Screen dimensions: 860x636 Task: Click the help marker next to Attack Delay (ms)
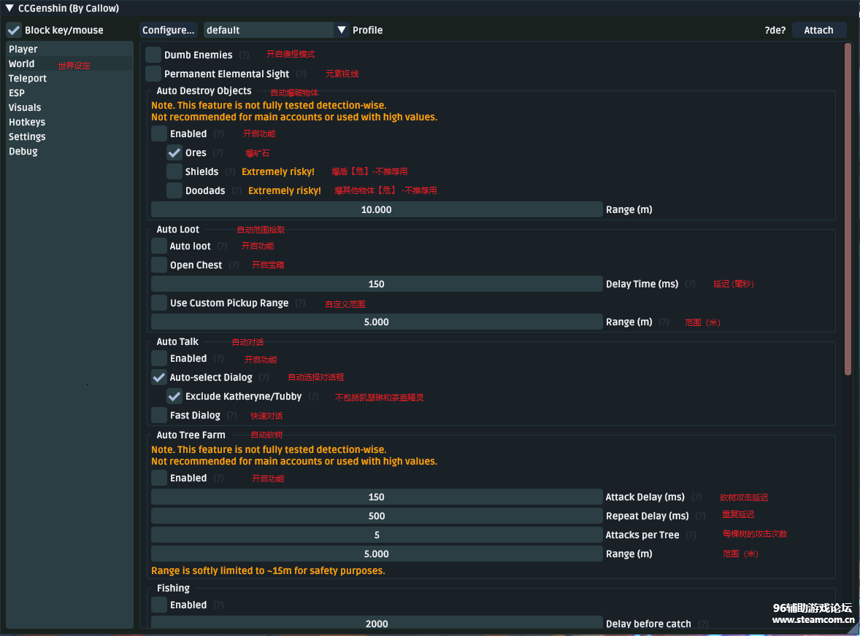point(696,497)
